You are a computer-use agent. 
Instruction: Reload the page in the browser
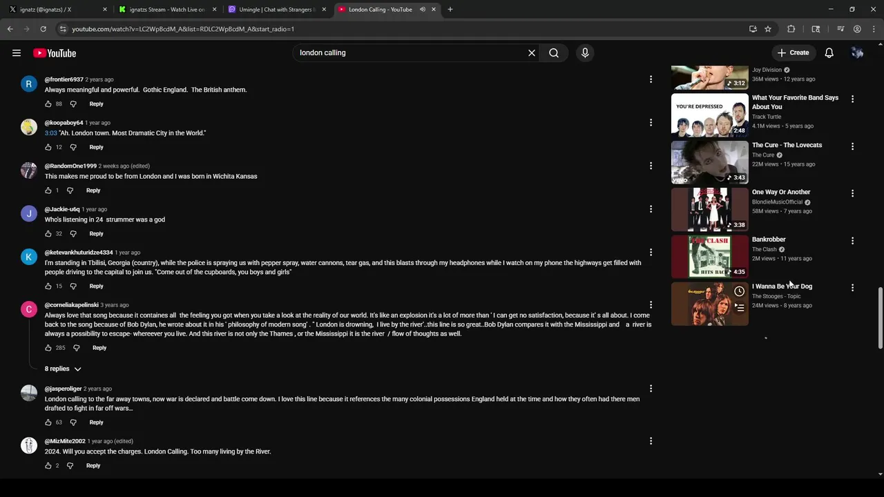(x=43, y=29)
